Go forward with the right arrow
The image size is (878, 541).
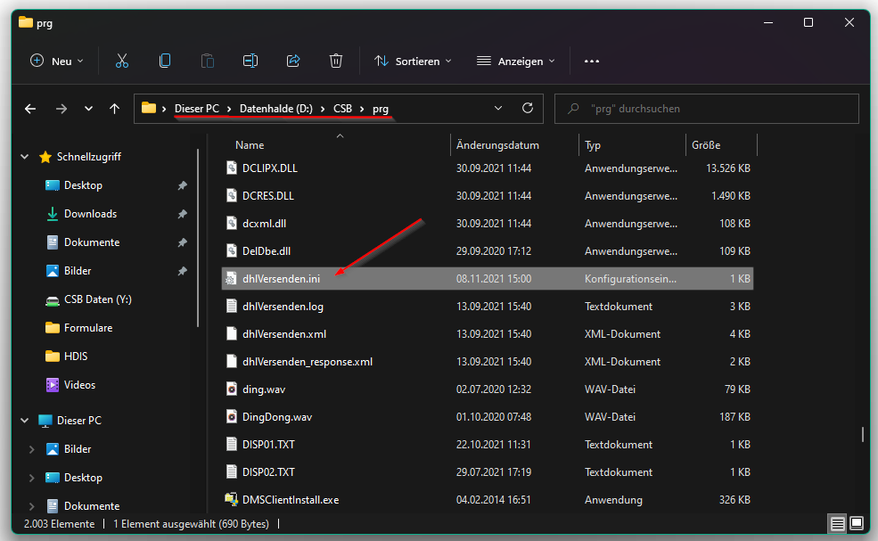(62, 109)
